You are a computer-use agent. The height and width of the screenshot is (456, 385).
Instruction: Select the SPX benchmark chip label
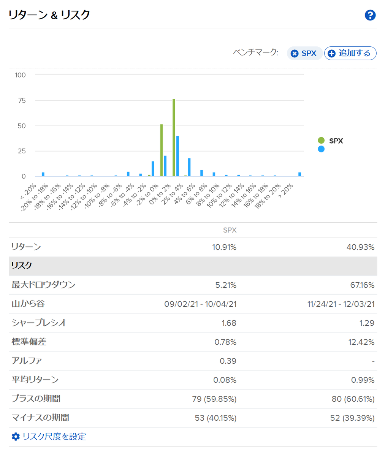pos(309,54)
